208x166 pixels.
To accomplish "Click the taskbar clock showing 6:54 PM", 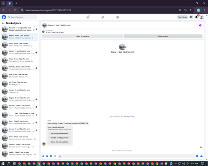I will point(194,164).
